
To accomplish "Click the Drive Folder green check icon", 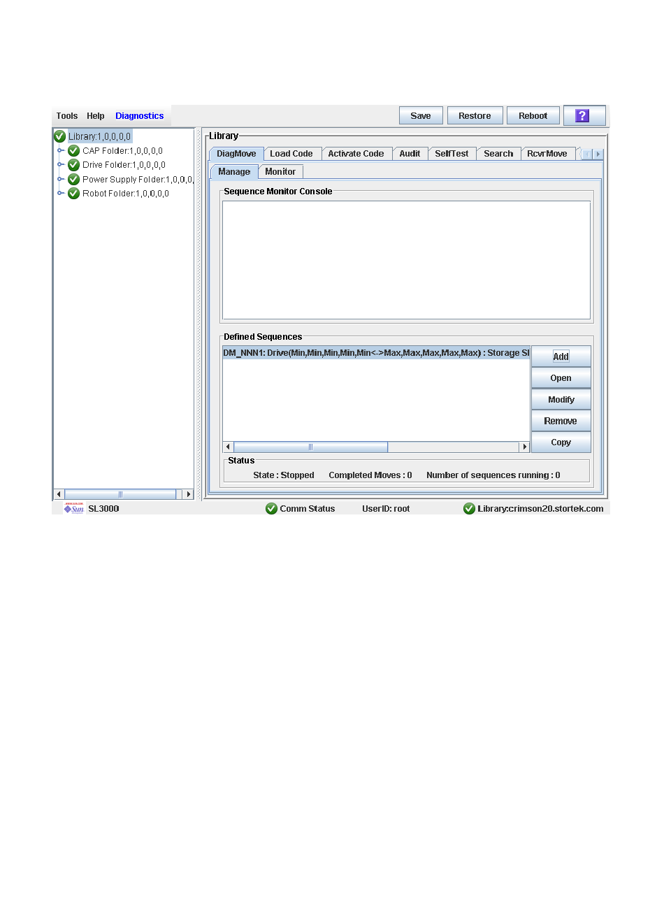I will click(x=73, y=165).
